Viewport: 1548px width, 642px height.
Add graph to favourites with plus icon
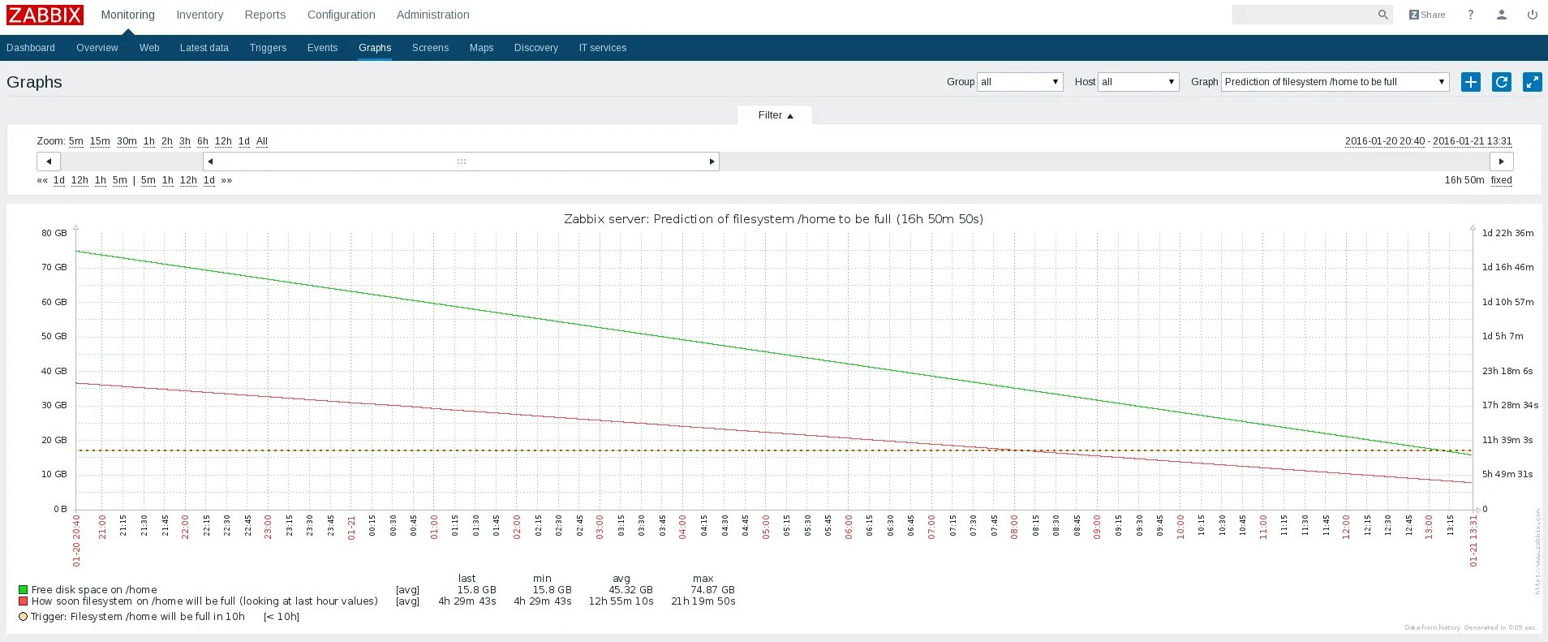(1471, 82)
